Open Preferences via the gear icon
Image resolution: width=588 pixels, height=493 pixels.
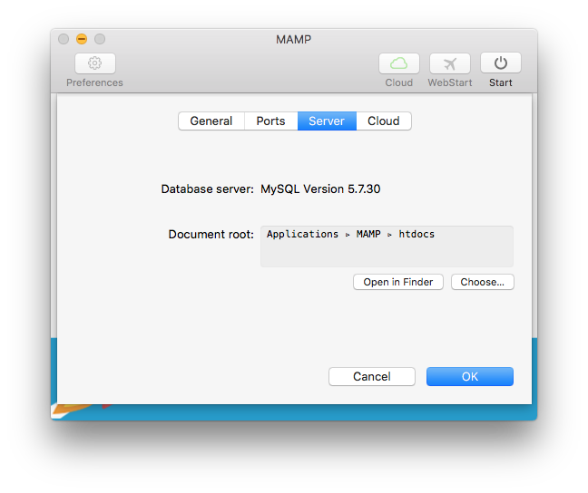coord(94,63)
